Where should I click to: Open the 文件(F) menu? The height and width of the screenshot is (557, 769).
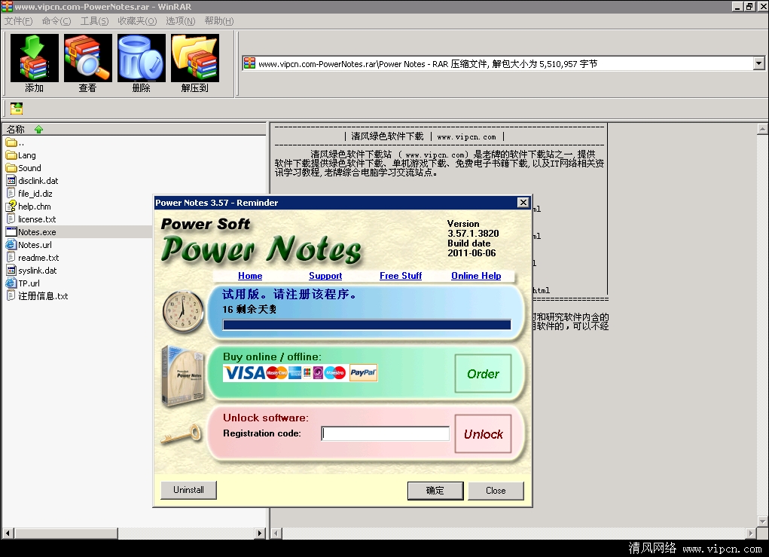pos(18,20)
